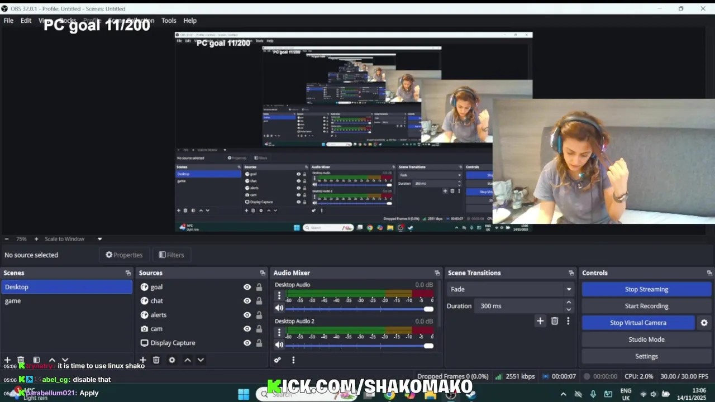Image resolution: width=715 pixels, height=402 pixels.
Task: Float the Controls dock icon
Action: click(x=709, y=273)
